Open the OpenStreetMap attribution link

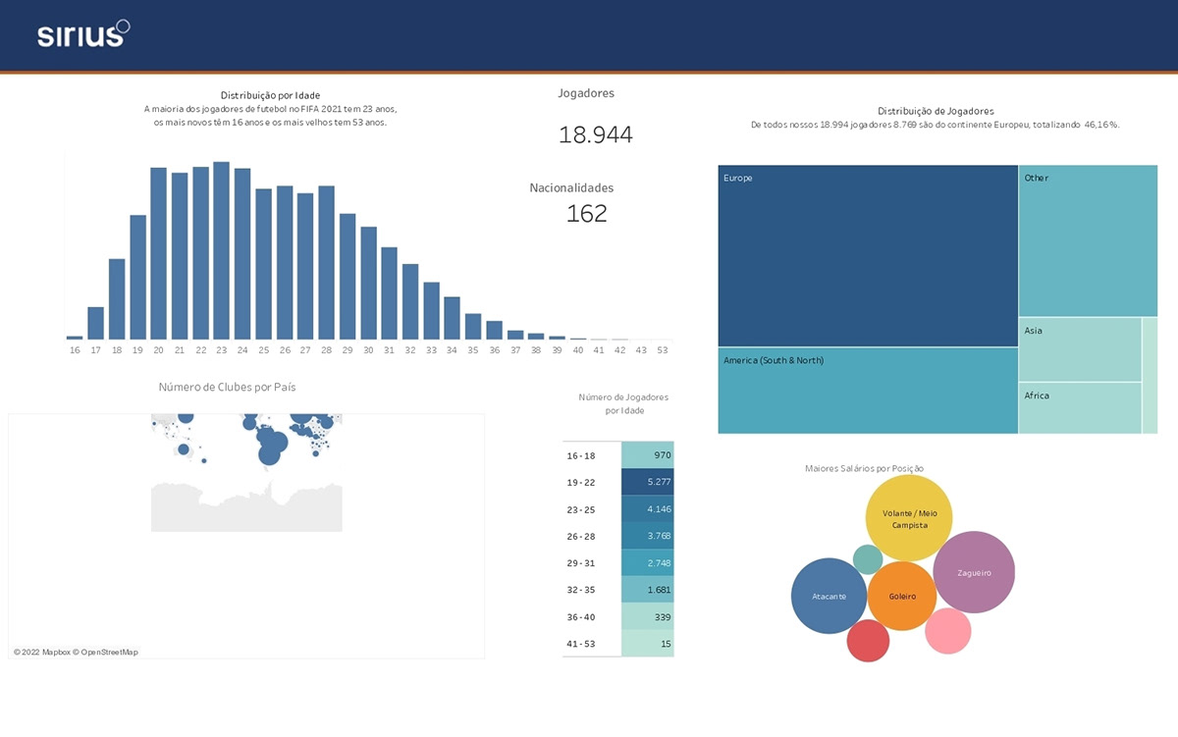click(106, 652)
